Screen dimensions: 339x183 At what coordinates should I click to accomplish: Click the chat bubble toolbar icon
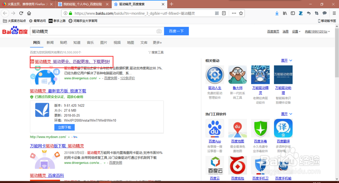pyautogui.click(x=324, y=13)
